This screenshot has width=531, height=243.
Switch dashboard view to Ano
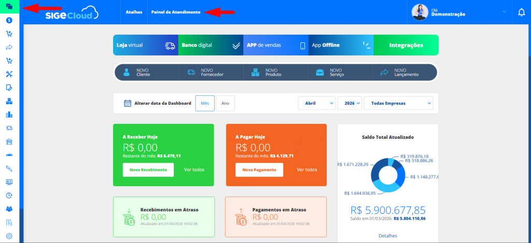pyautogui.click(x=225, y=103)
